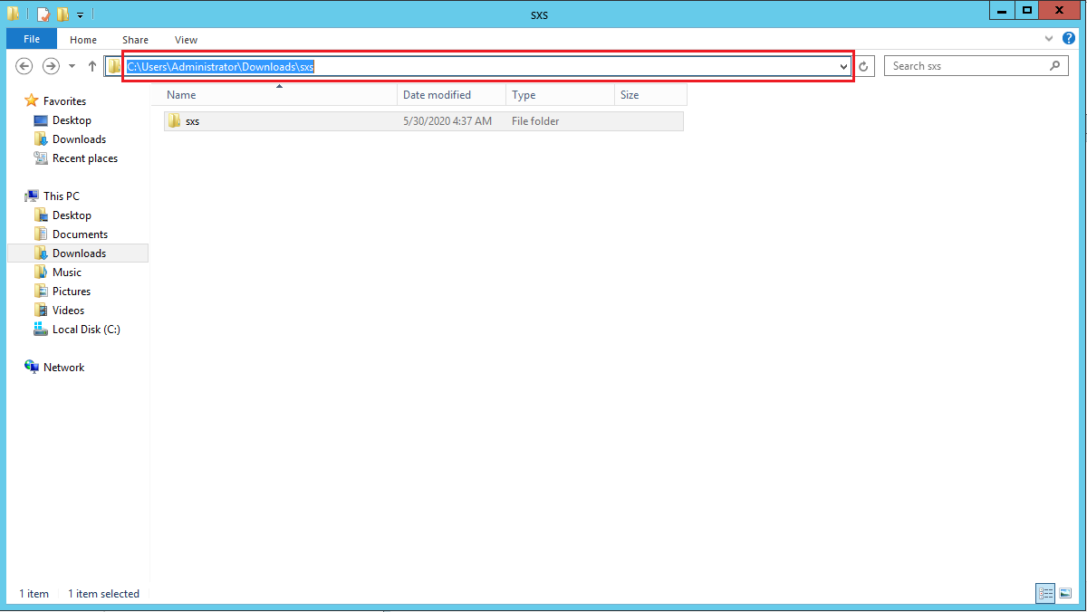Click the '1 item selected' status text
The height and width of the screenshot is (612, 1087).
pos(103,594)
